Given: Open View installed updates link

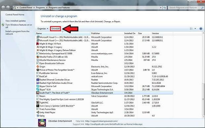Looking at the screenshot, I should click(x=16, y=21).
